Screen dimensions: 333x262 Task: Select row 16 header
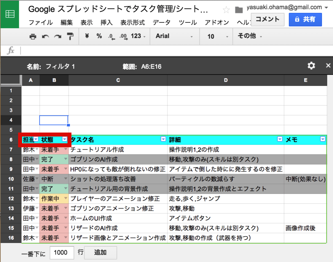click(x=11, y=238)
